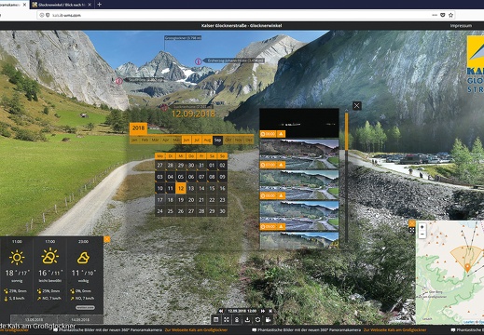
Task: Click the 12.09.2018 12:00 timestamp display
Action: pyautogui.click(x=242, y=311)
